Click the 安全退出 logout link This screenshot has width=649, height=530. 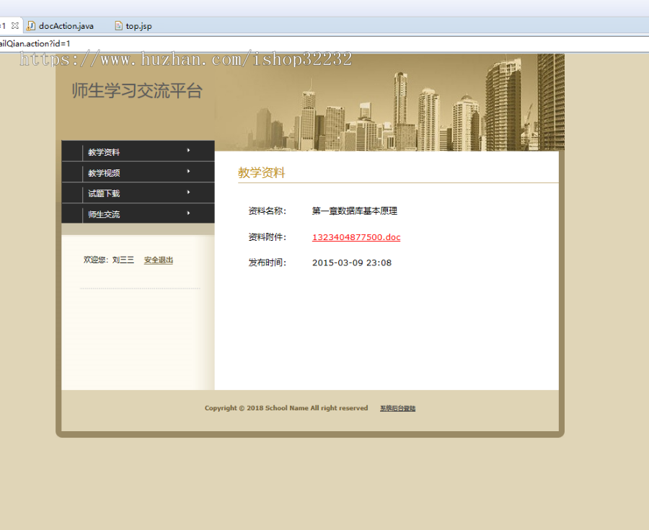coord(158,260)
